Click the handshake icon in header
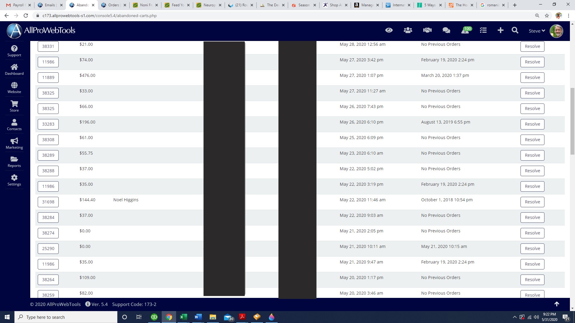This screenshot has width=575, height=323. pyautogui.click(x=427, y=30)
